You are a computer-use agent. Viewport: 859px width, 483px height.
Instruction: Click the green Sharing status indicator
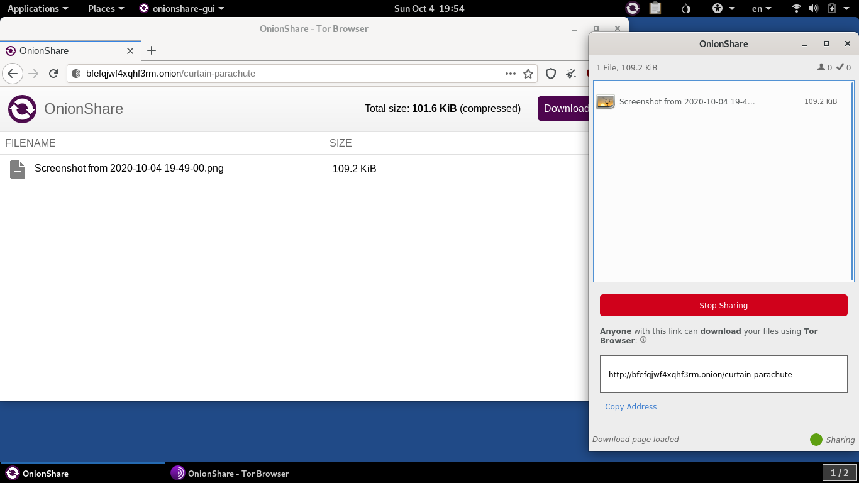(x=816, y=440)
